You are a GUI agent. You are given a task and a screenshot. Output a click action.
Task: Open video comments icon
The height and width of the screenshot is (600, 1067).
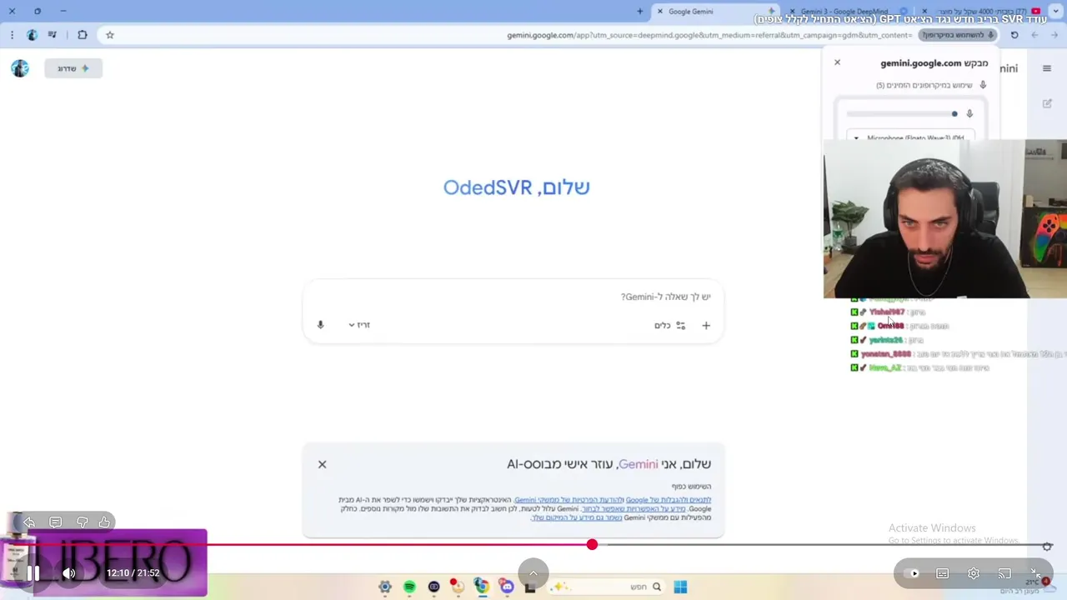[55, 522]
